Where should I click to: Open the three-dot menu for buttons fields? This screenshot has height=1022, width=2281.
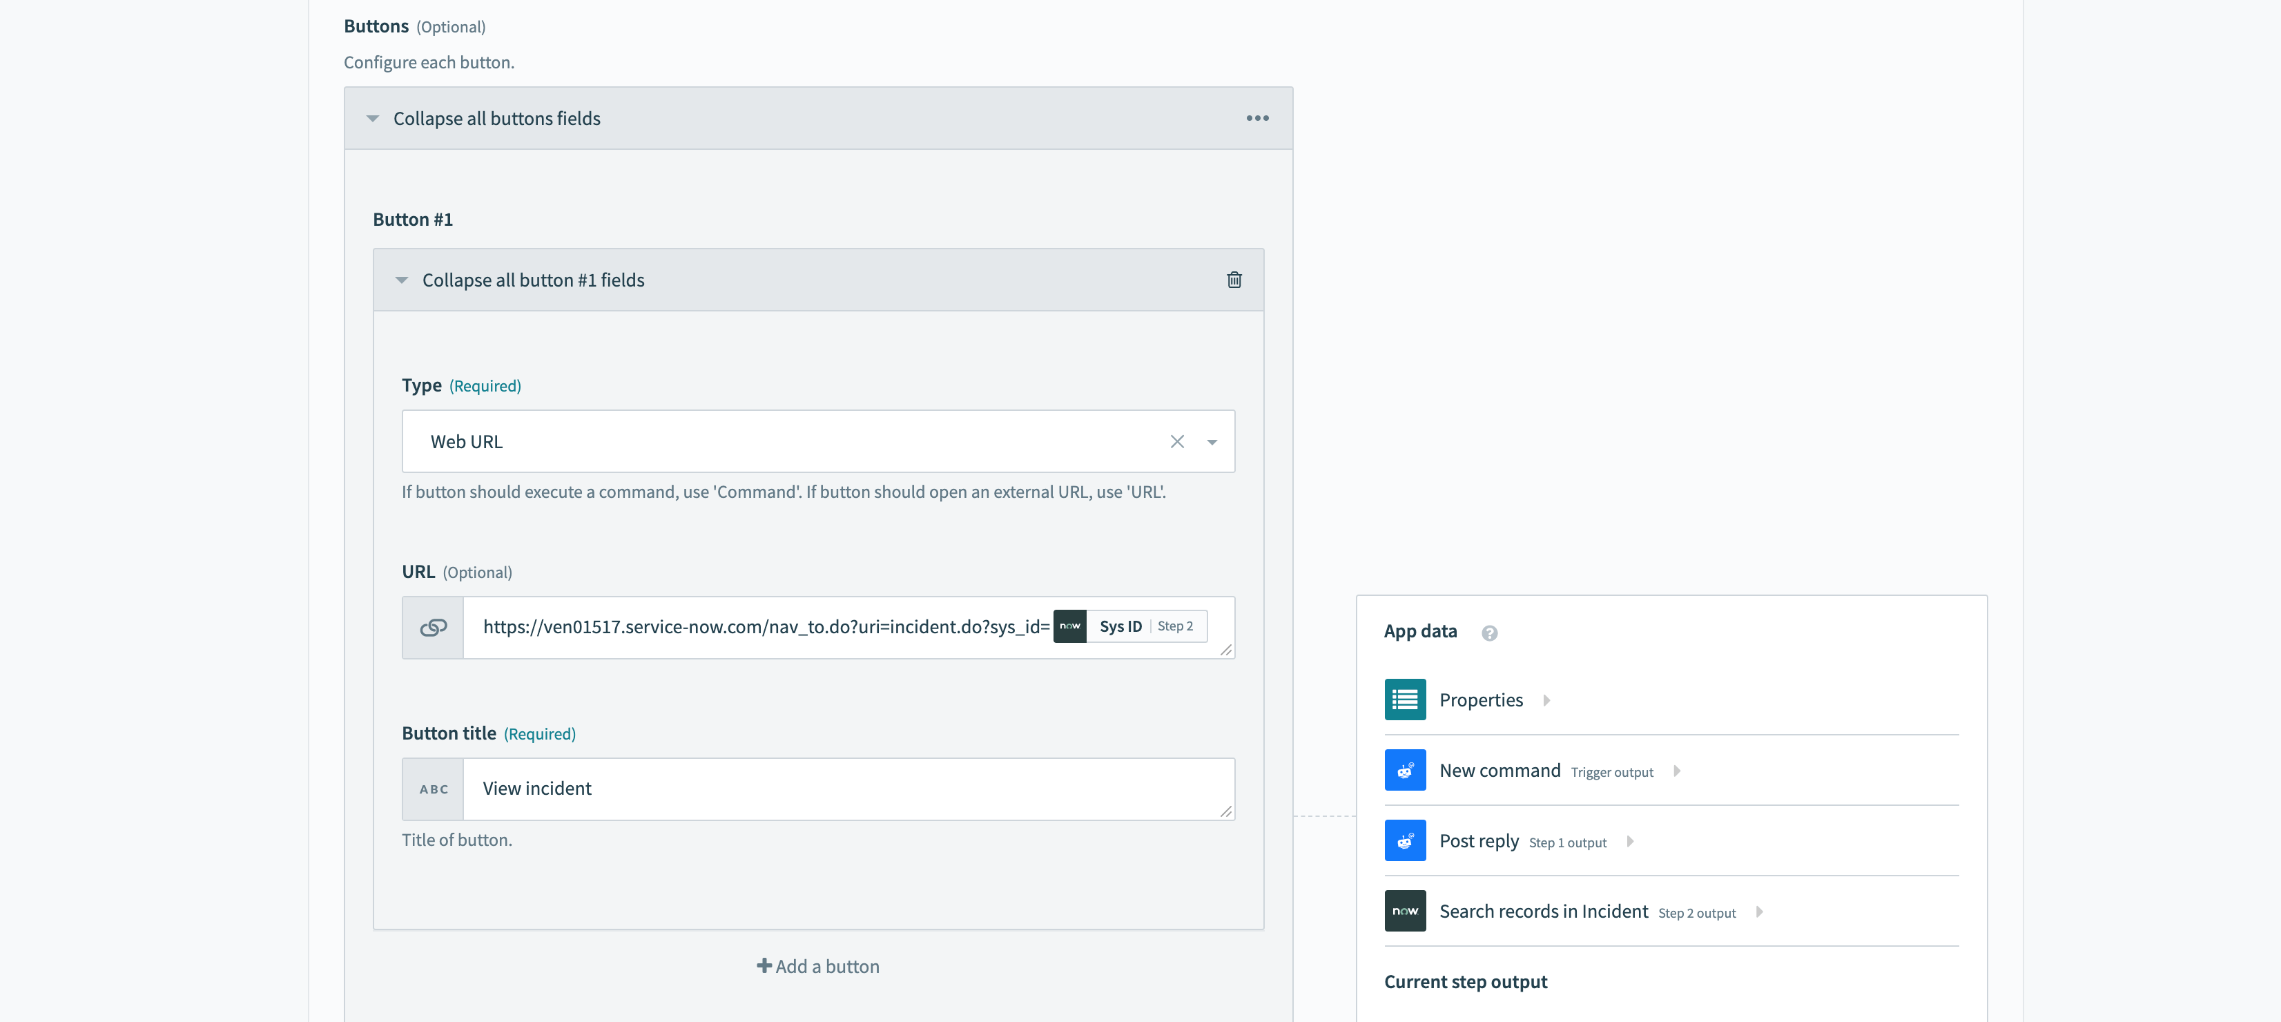1257,118
